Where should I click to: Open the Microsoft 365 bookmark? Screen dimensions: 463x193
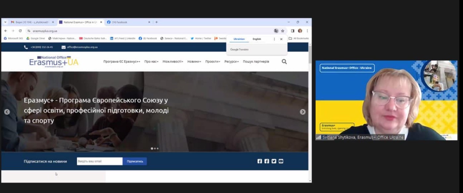[x=13, y=38]
